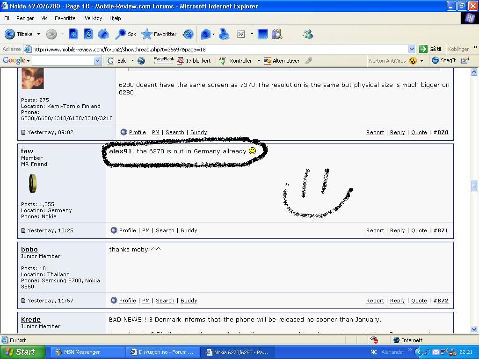Image resolution: width=479 pixels, height=359 pixels.
Task: Open the Verktøy menu
Action: 94,18
